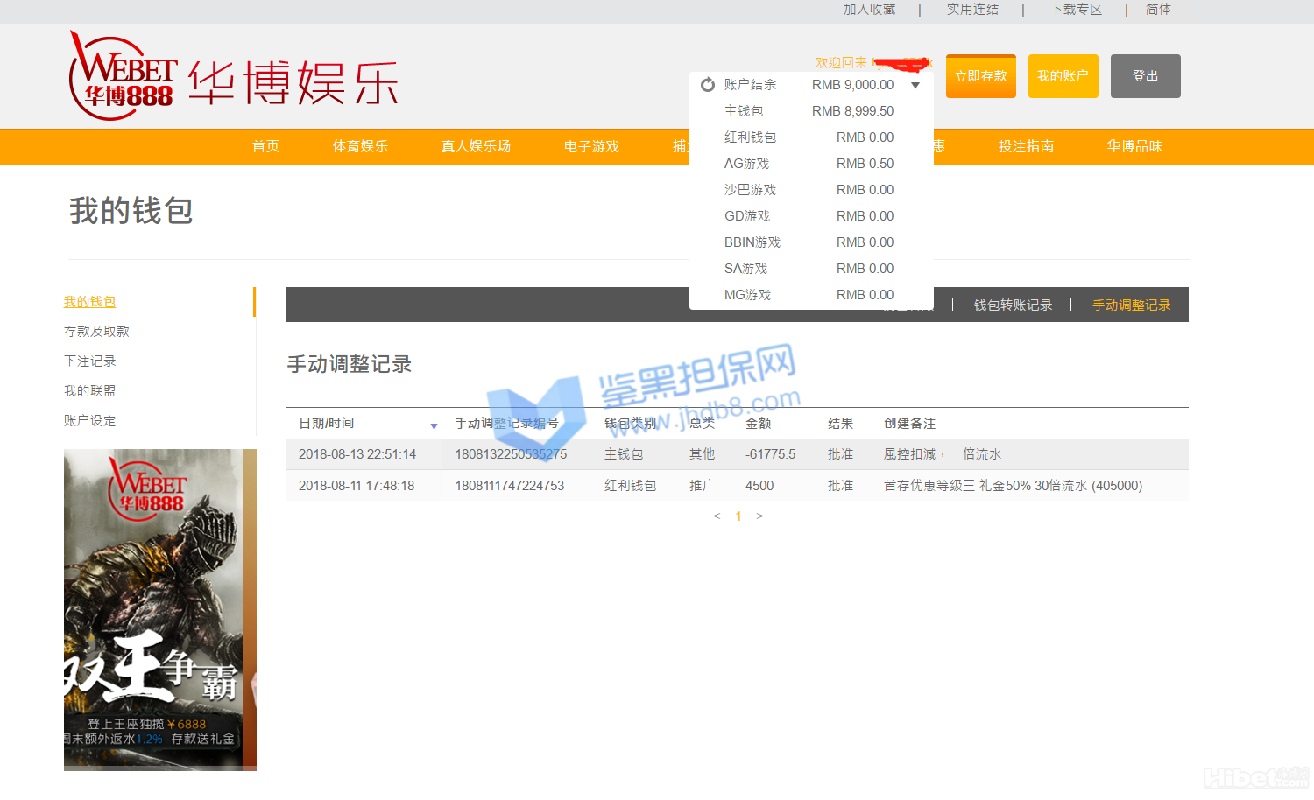Go to previous page arrow in pagination

tap(717, 516)
